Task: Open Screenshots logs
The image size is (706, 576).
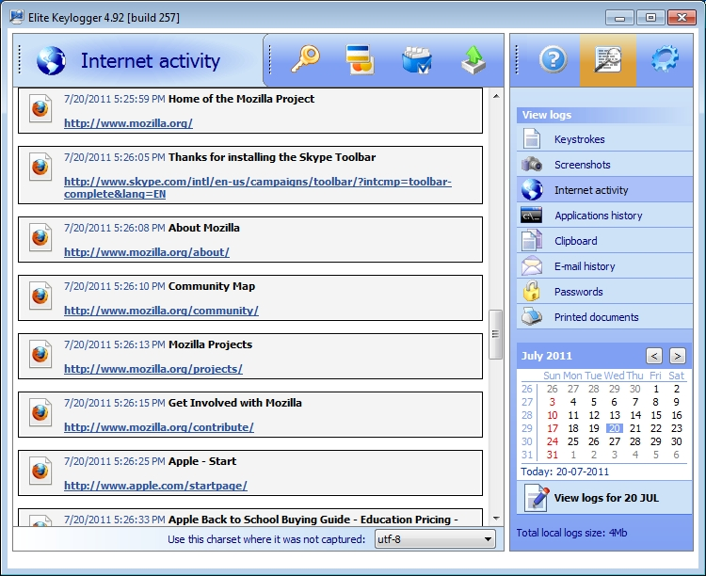Action: click(x=604, y=165)
